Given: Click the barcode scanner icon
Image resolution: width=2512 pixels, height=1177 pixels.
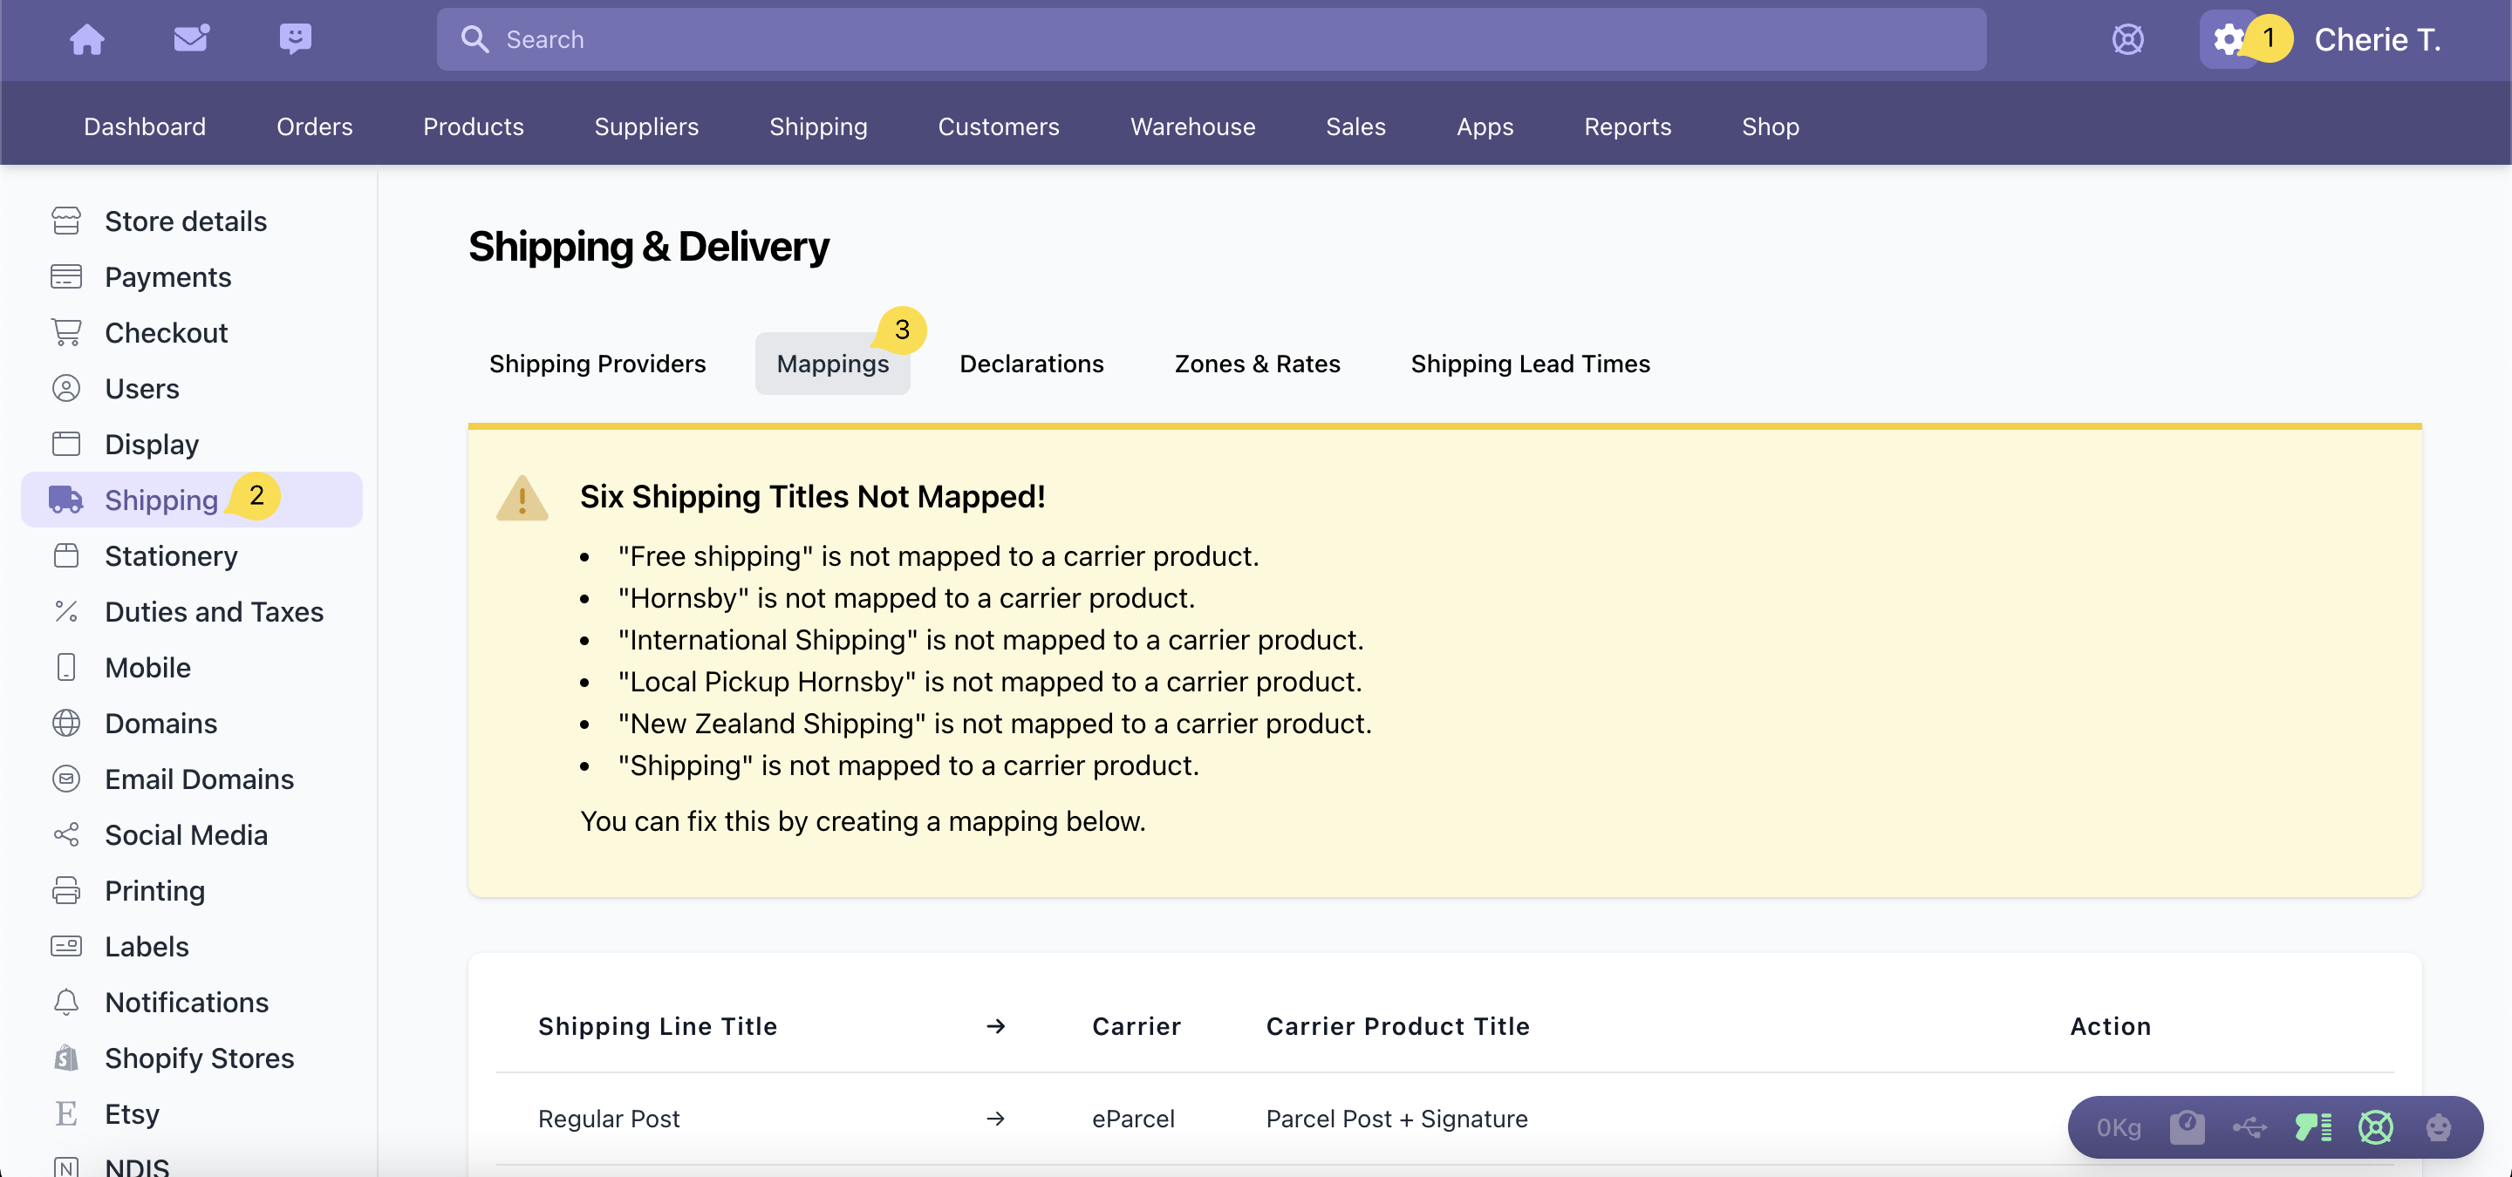Looking at the screenshot, I should pyautogui.click(x=2312, y=1127).
